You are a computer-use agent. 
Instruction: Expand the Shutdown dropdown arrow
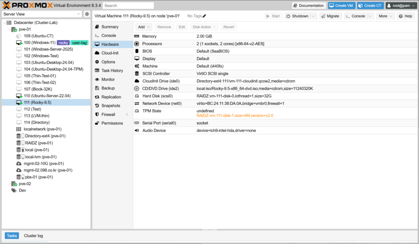coord(313,16)
